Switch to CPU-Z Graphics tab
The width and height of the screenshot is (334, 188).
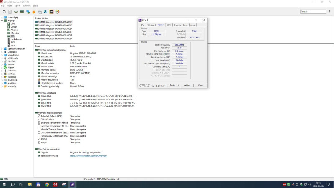click(x=177, y=25)
